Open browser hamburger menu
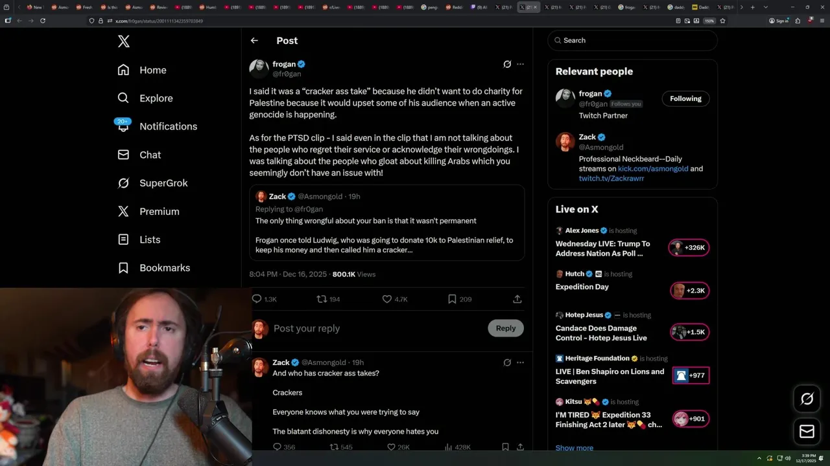 (822, 21)
